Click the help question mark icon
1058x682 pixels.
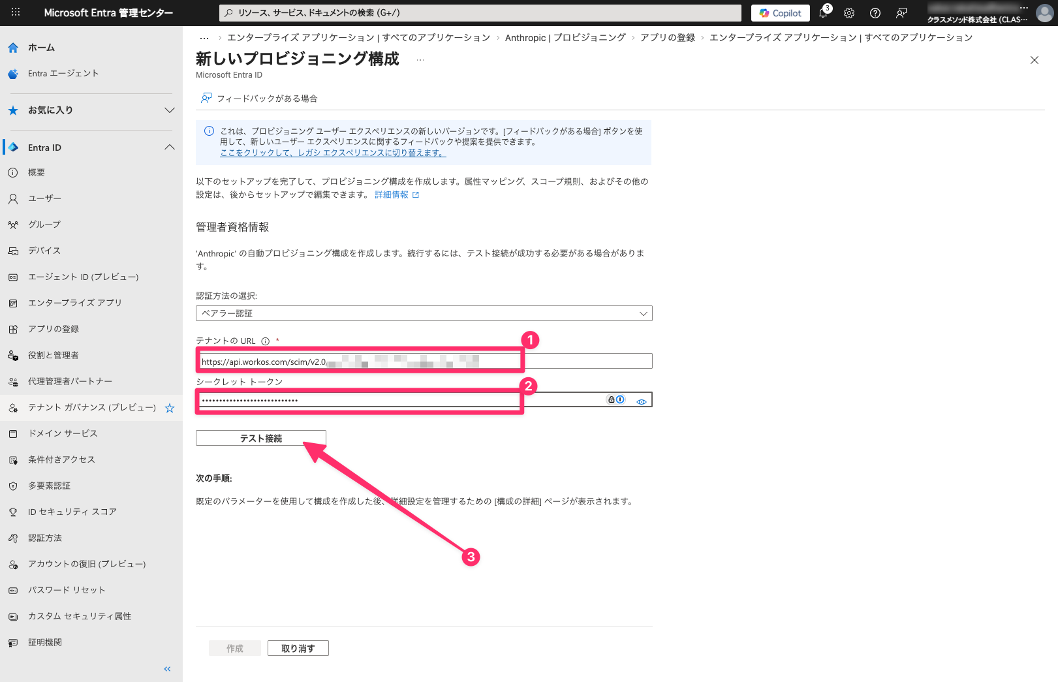click(x=875, y=13)
